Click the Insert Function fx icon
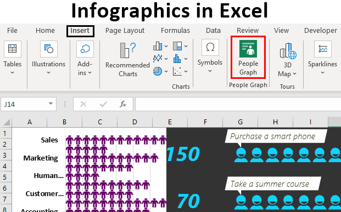The height and width of the screenshot is (212, 341). click(123, 104)
